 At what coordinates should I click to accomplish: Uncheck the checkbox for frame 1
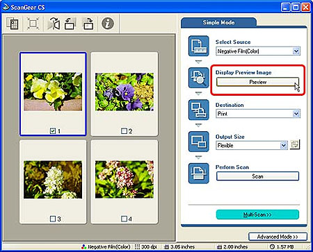(53, 131)
